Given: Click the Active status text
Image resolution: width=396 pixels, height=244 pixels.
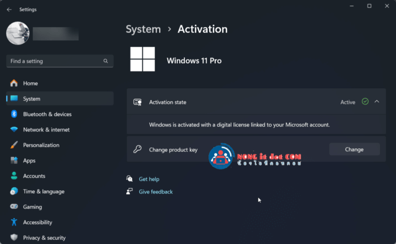Looking at the screenshot, I should click(x=348, y=102).
